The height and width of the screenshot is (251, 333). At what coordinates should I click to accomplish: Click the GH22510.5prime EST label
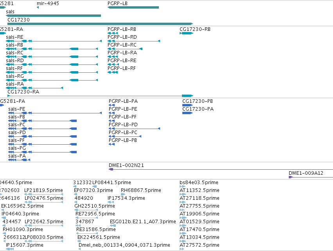pyautogui.click(x=95, y=206)
